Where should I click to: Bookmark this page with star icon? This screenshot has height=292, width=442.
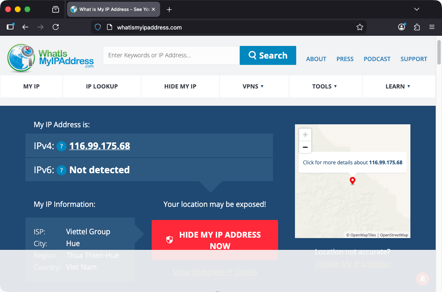tap(360, 27)
